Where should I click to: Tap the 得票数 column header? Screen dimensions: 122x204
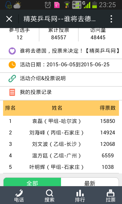[x=108, y=108]
